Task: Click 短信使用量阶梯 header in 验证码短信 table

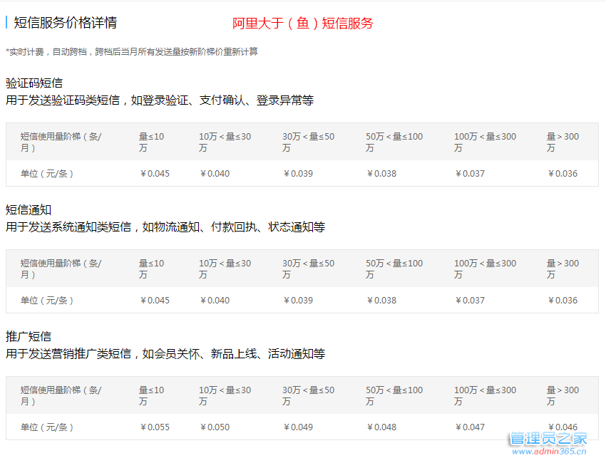Action: pyautogui.click(x=61, y=142)
